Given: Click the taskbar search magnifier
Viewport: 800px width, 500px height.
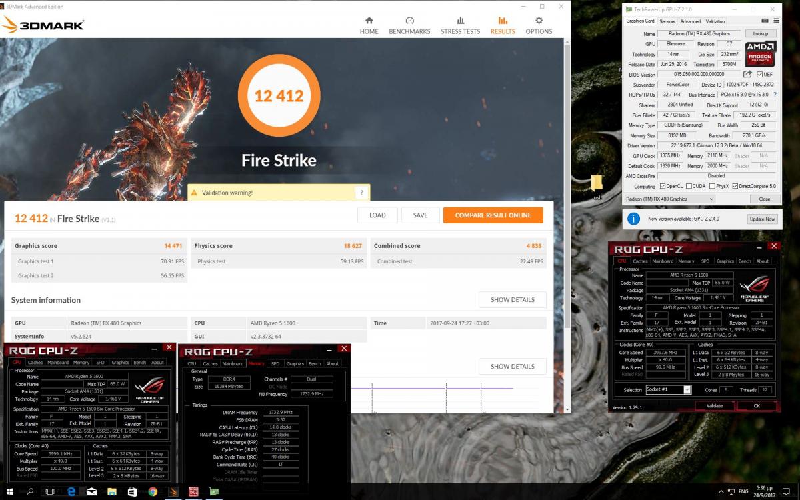Looking at the screenshot, I should 30,492.
